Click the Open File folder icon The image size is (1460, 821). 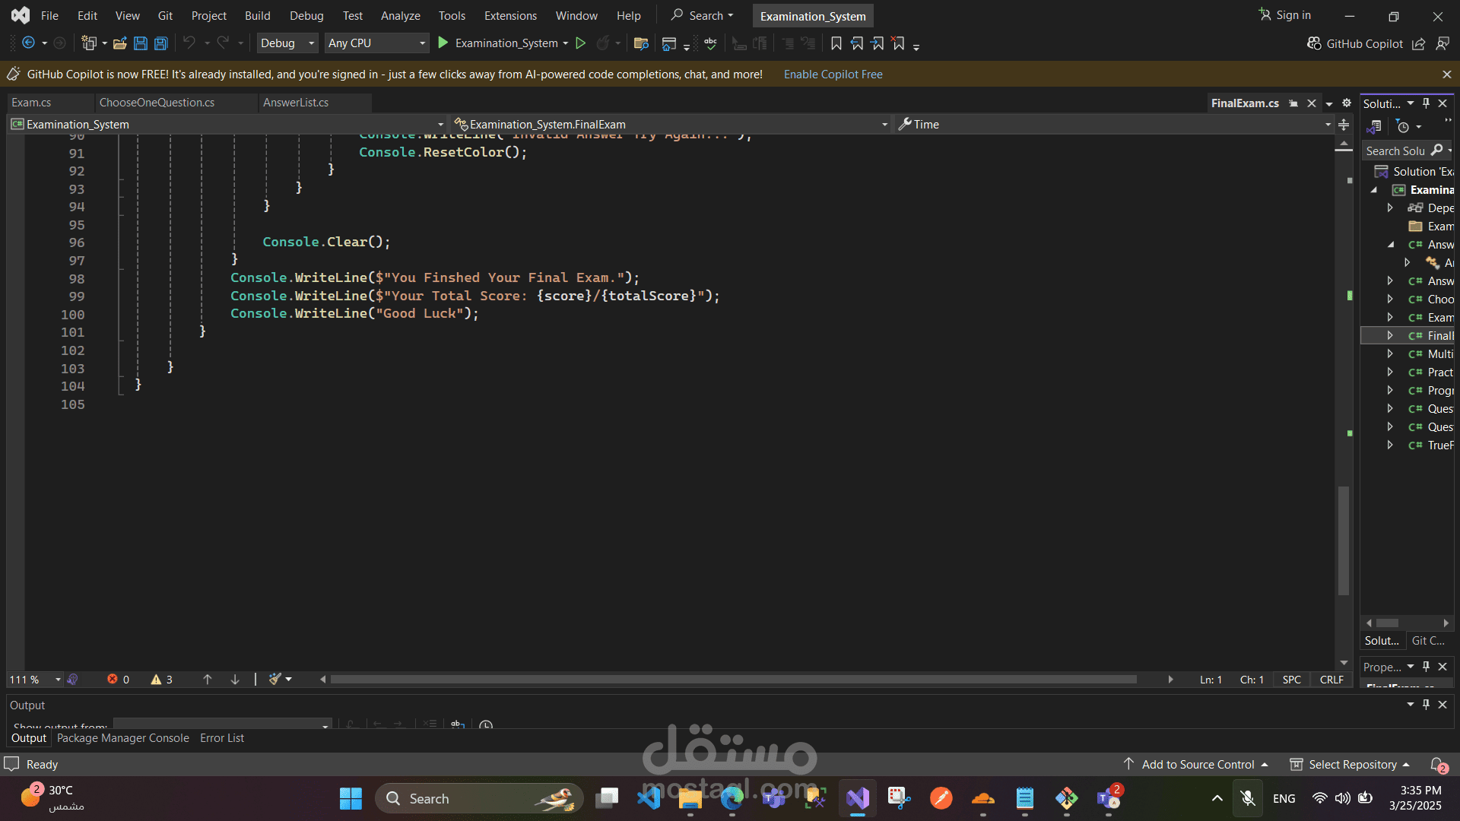pos(119,43)
